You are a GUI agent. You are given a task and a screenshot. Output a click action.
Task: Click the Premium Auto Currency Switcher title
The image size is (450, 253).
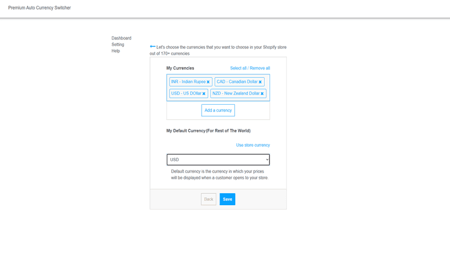[40, 8]
